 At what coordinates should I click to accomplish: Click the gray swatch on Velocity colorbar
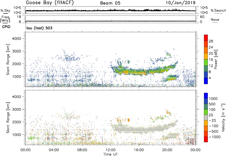[x=206, y=118]
